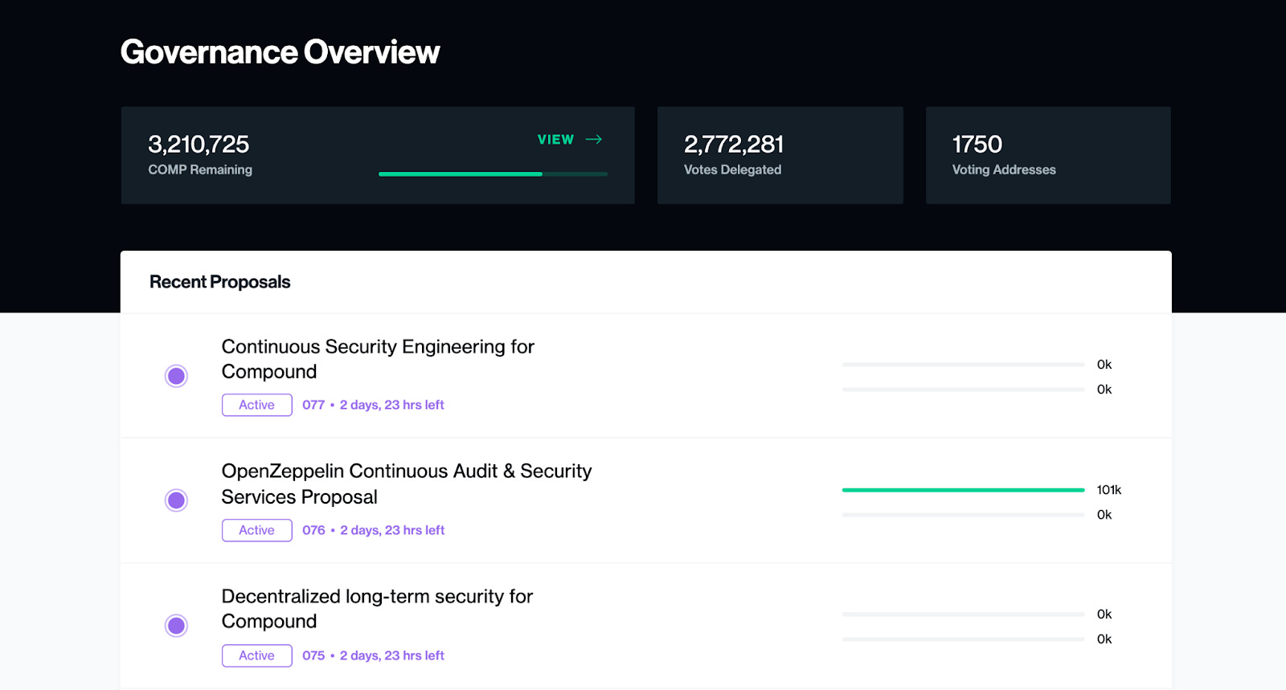Click the 101k vote count for OpenZeppelin
Image resolution: width=1286 pixels, height=690 pixels.
tap(1109, 490)
